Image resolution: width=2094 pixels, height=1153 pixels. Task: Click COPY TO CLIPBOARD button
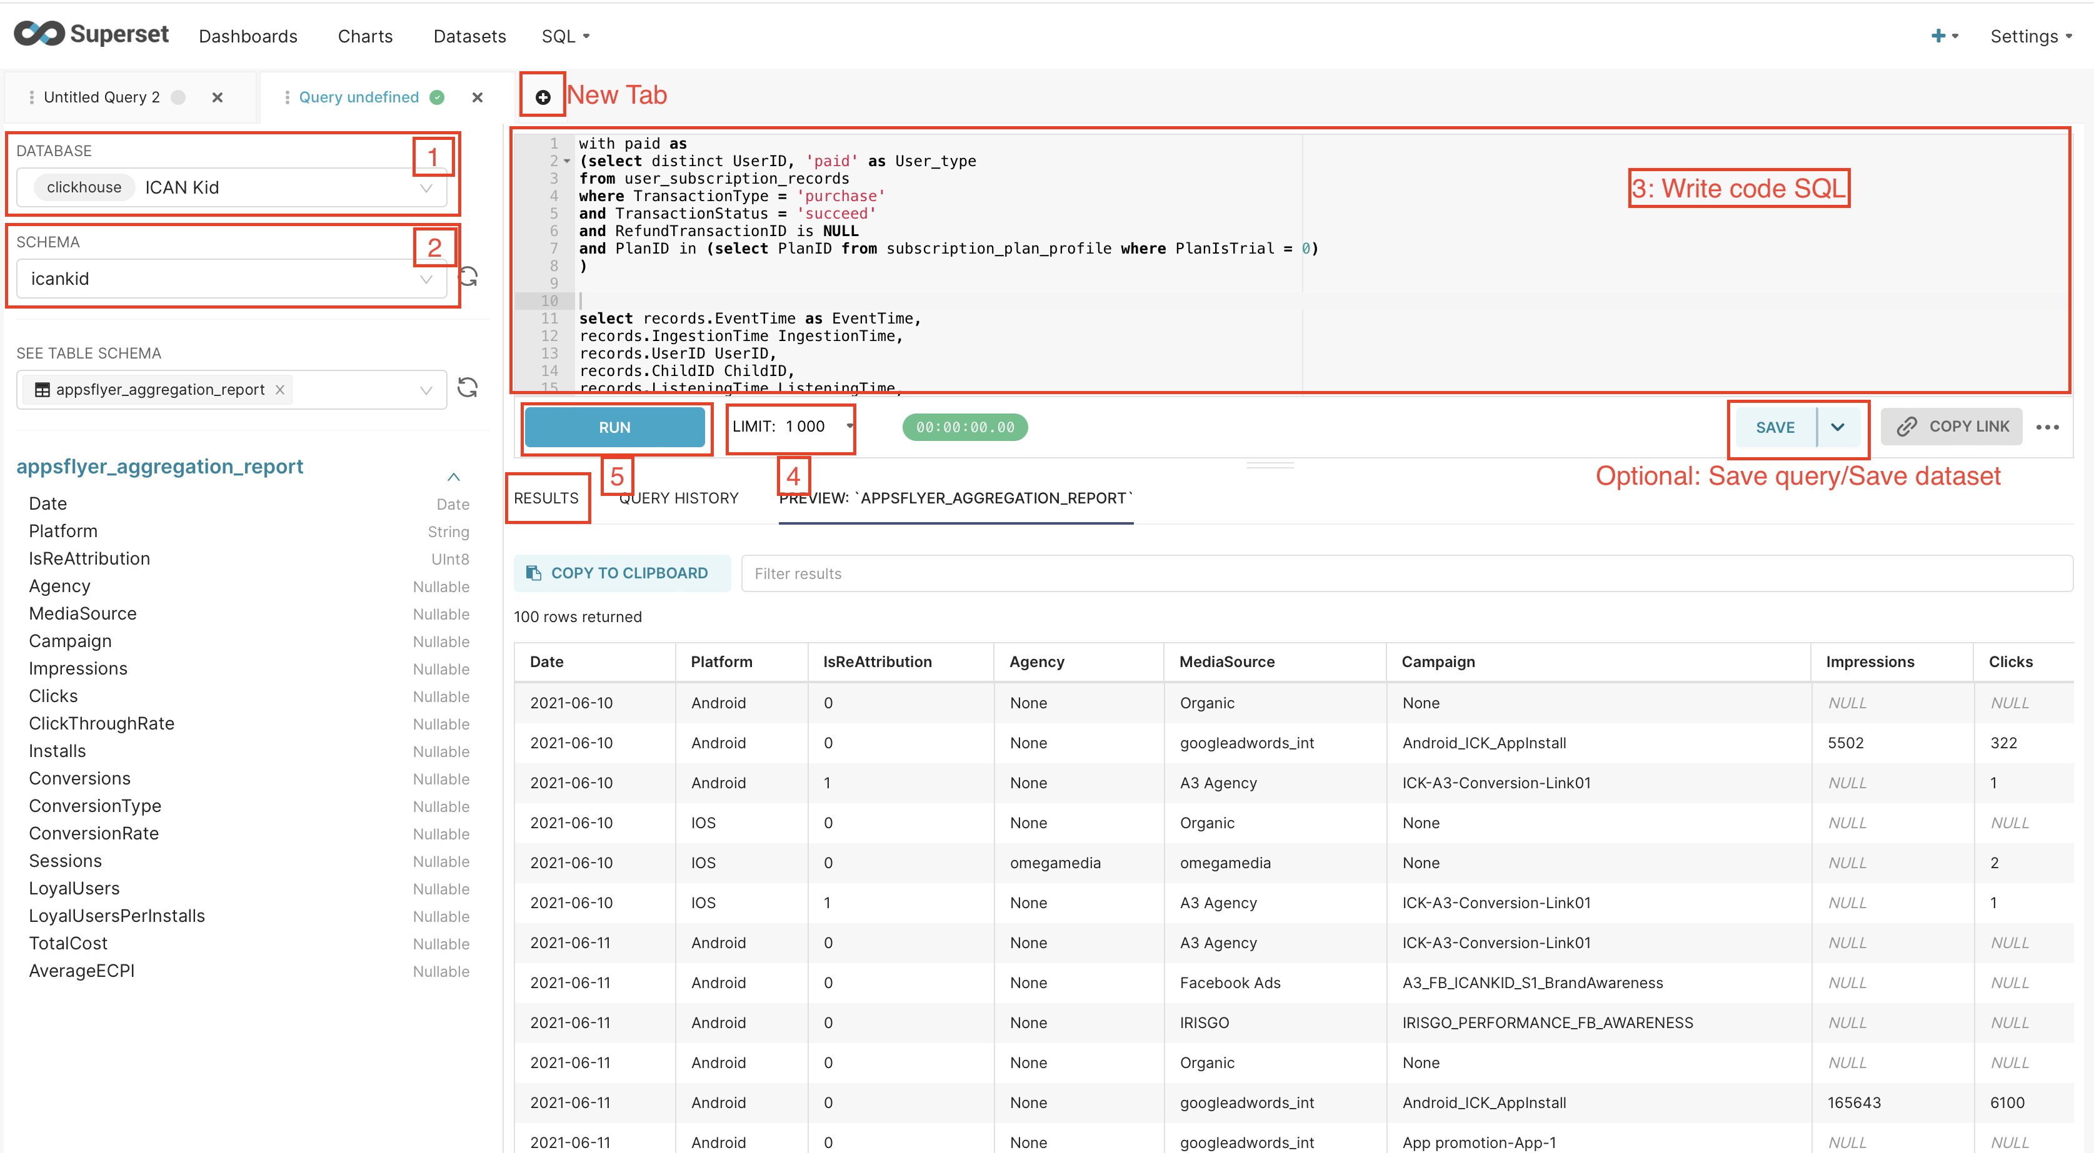(622, 573)
